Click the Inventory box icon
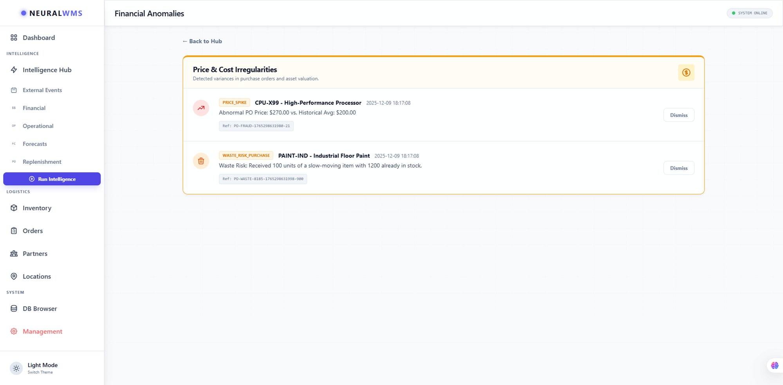 click(14, 208)
